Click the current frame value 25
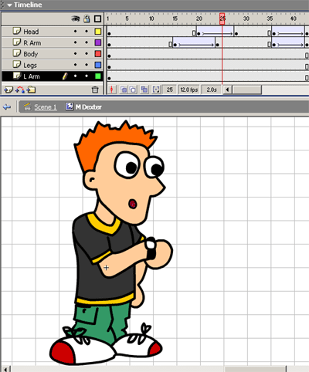The width and height of the screenshot is (309, 372). (x=169, y=90)
